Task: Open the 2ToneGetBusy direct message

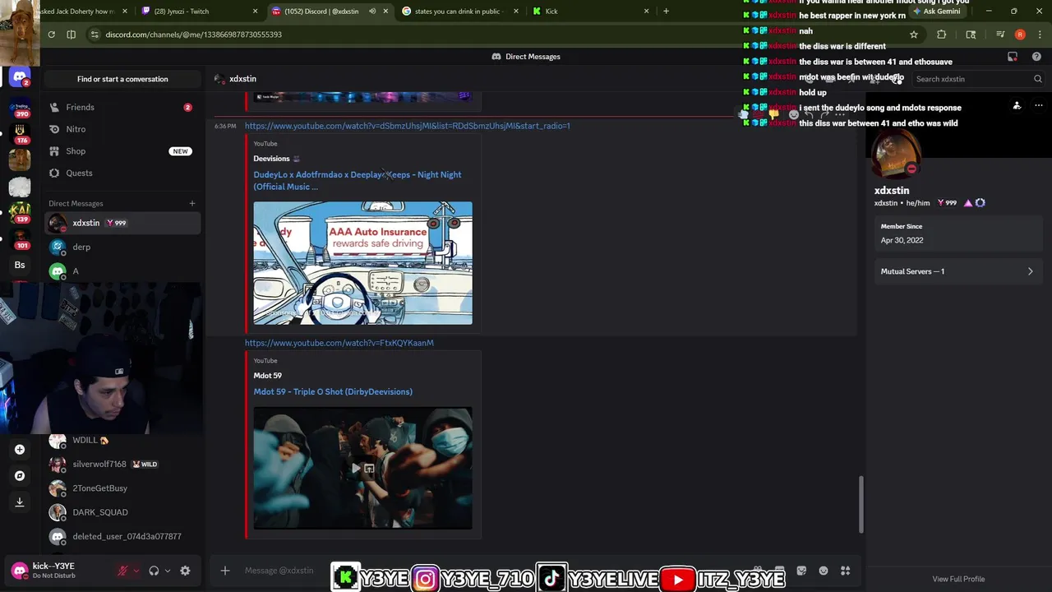Action: click(x=122, y=488)
